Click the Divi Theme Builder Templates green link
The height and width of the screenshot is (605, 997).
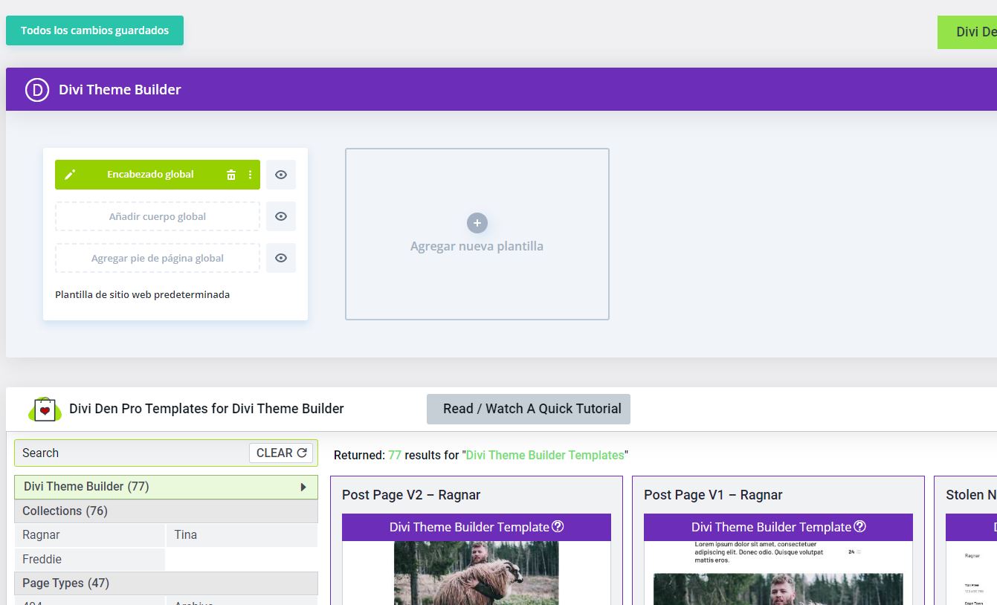point(545,455)
